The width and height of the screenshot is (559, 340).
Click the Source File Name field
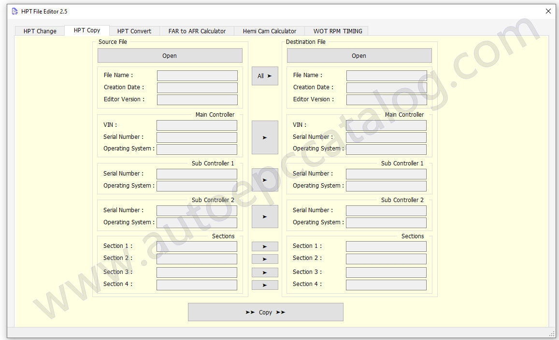[197, 76]
